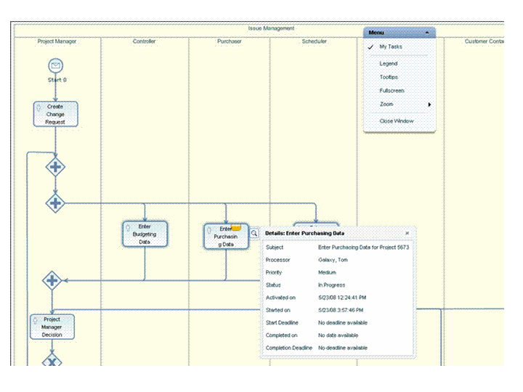523x392 pixels.
Task: Click the second parallel gateway that splits the flow
Action: pos(55,203)
